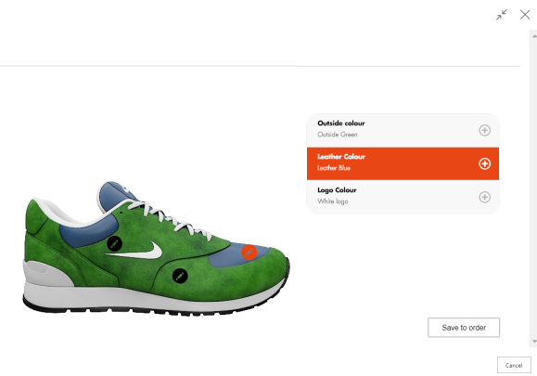Image resolution: width=537 pixels, height=376 pixels.
Task: Click the black pencil marker near heel panel
Action: point(114,243)
